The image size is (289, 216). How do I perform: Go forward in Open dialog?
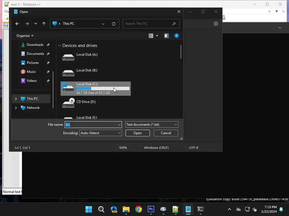point(27,24)
